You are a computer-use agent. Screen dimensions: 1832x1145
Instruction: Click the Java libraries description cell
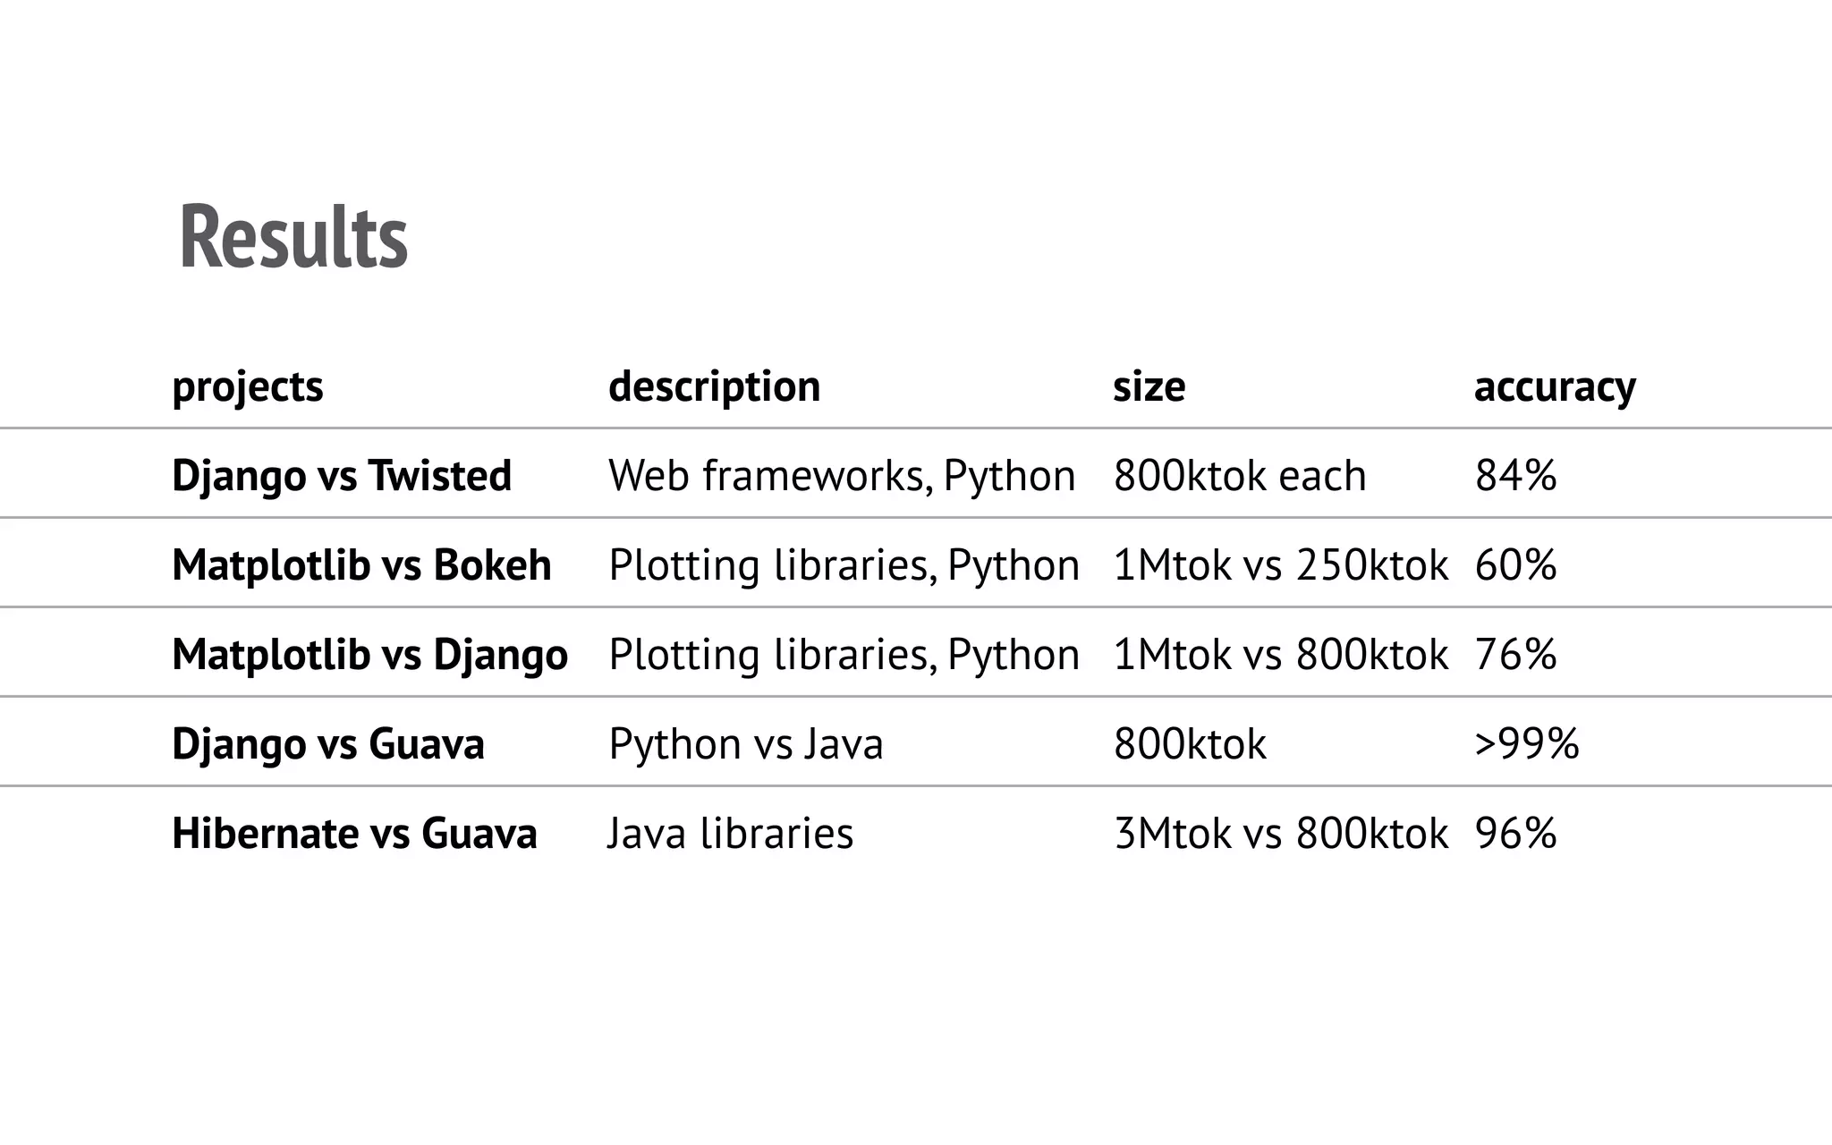(x=731, y=833)
